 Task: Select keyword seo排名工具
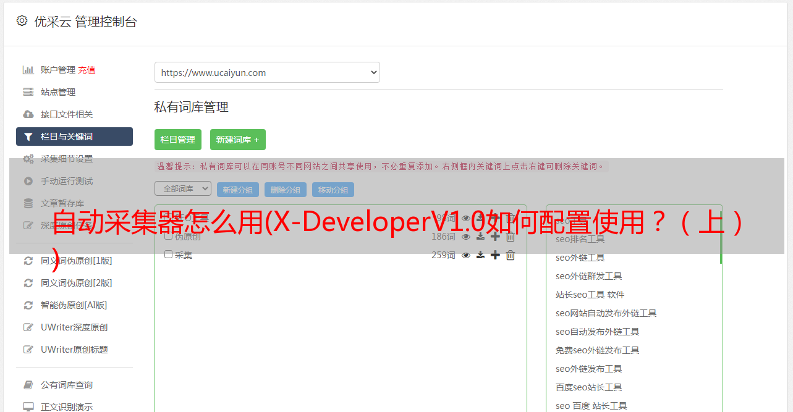click(x=580, y=239)
